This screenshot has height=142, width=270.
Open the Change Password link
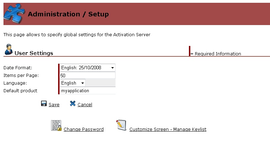84,129
